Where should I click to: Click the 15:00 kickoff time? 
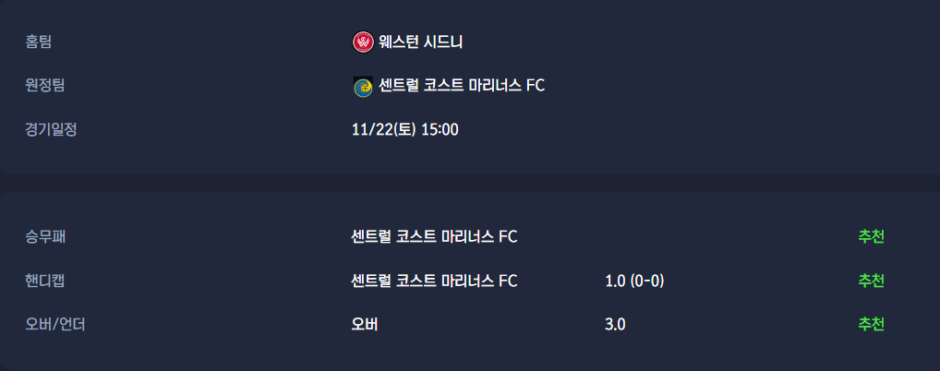(440, 129)
